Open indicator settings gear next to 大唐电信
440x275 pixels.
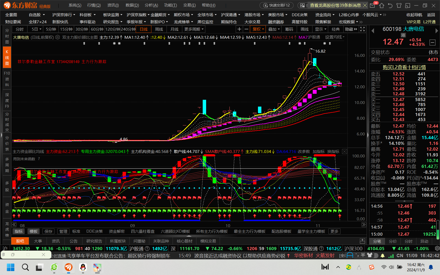[58, 37]
